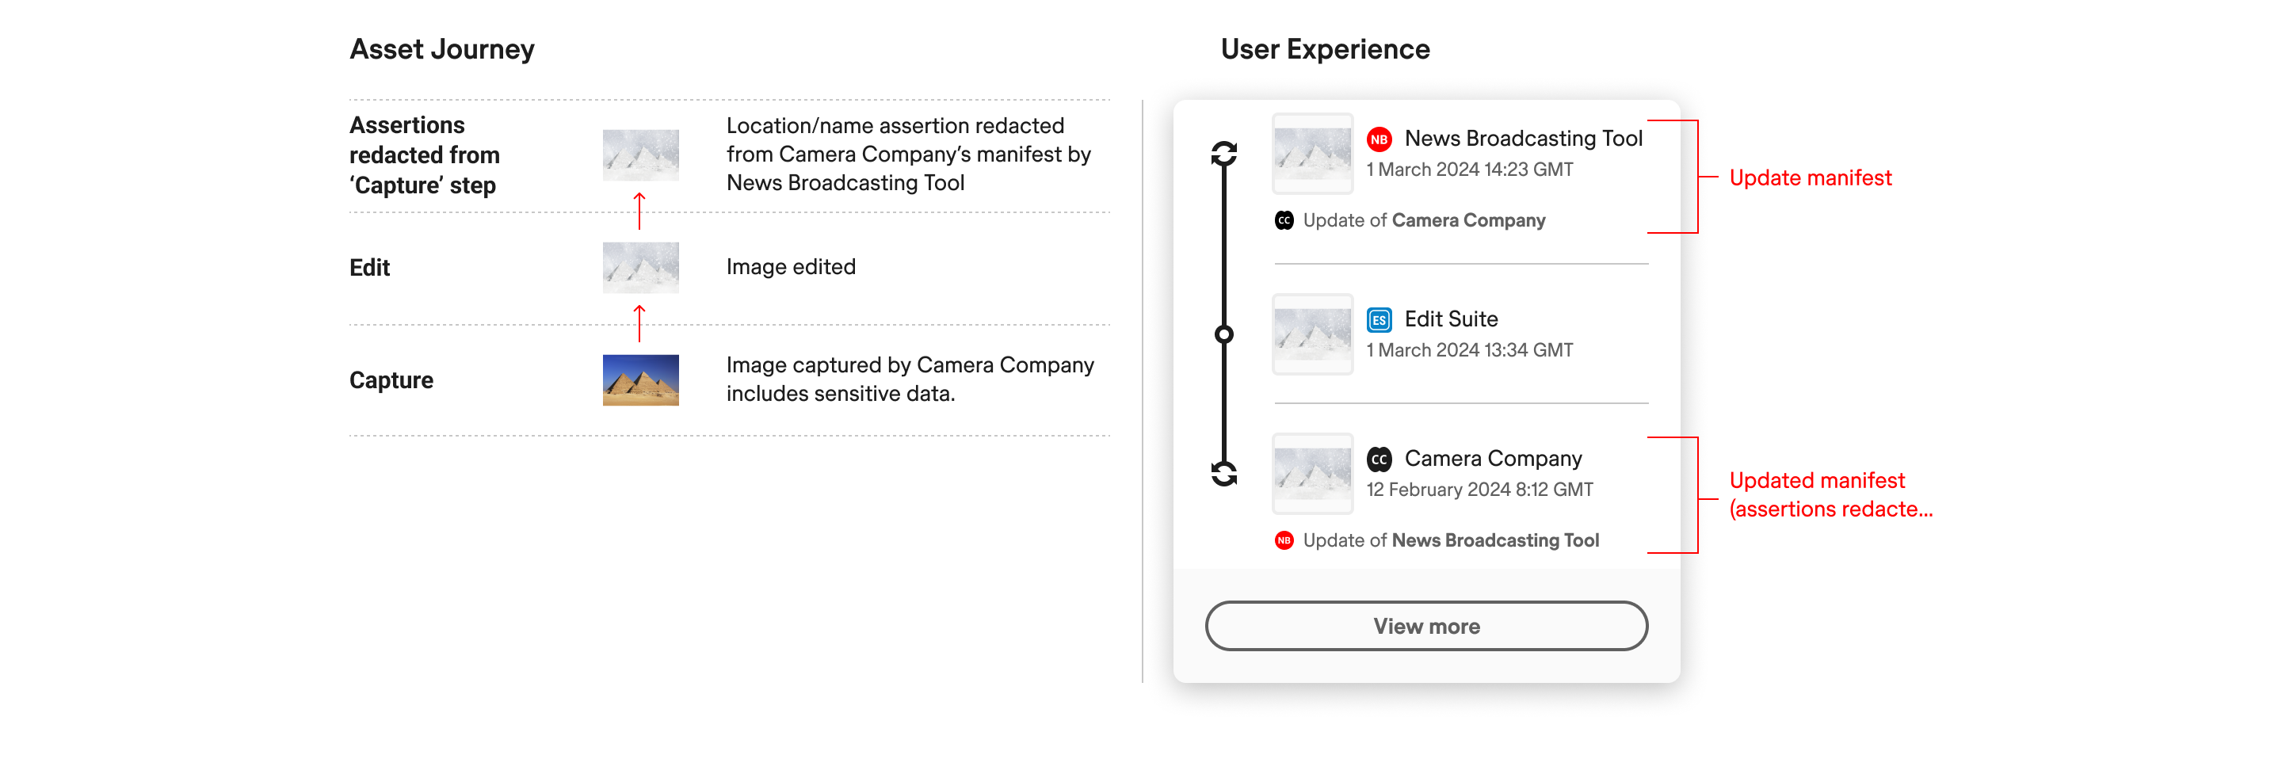Click the small CC icon before 'Update of Camera Company'
Image resolution: width=2282 pixels, height=778 pixels.
coord(1284,220)
